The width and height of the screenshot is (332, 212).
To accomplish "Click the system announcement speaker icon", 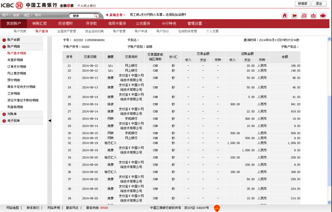I will (107, 15).
